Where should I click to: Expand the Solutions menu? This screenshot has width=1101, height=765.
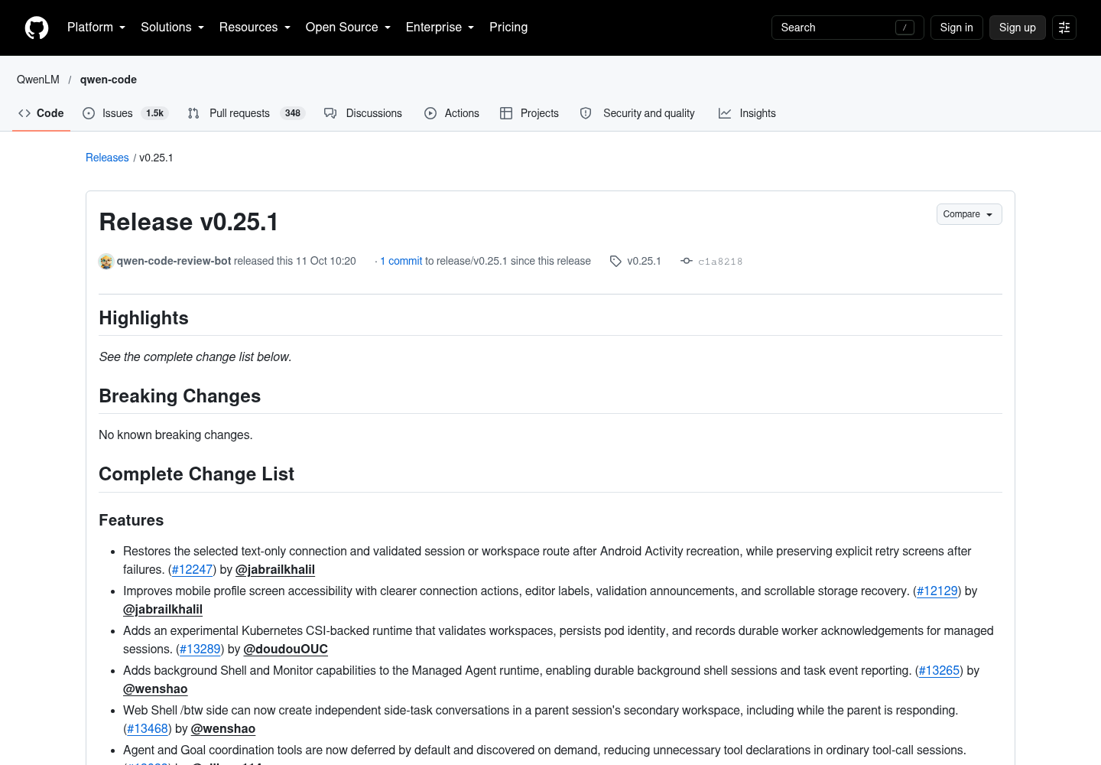tap(172, 28)
